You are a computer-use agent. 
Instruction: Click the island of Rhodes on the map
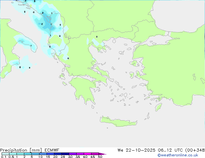tap(158, 107)
